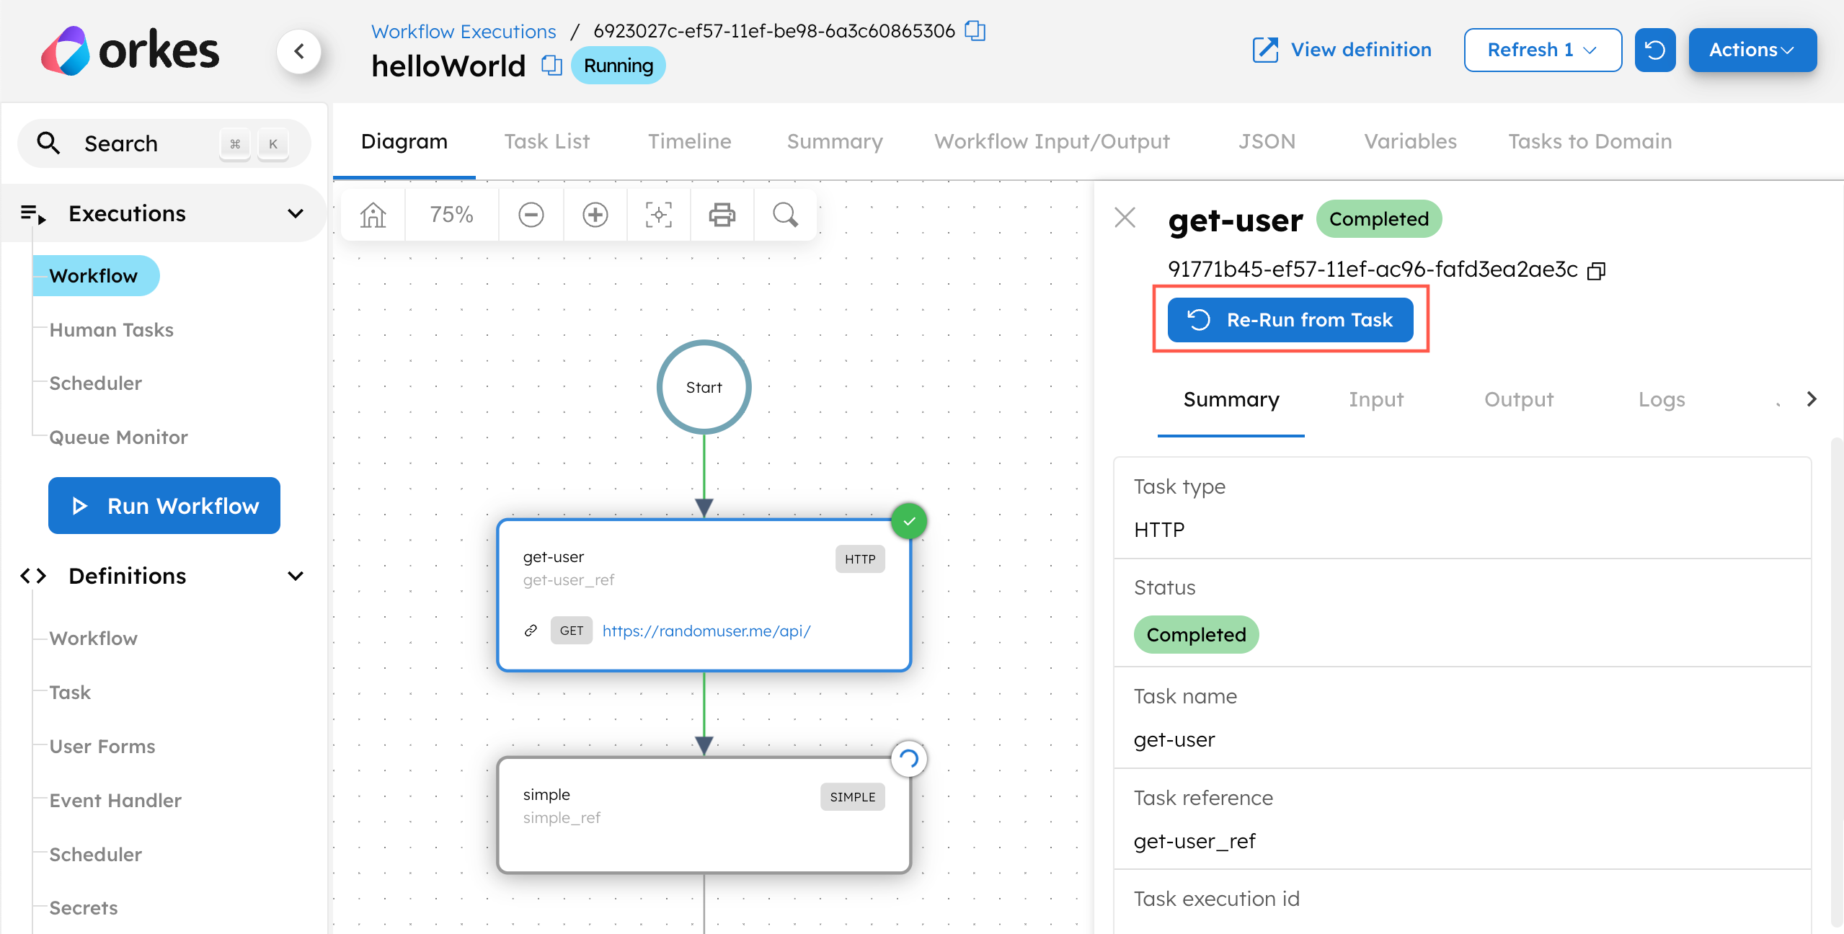Click Re-Run from Task button
This screenshot has height=934, width=1844.
1290,319
